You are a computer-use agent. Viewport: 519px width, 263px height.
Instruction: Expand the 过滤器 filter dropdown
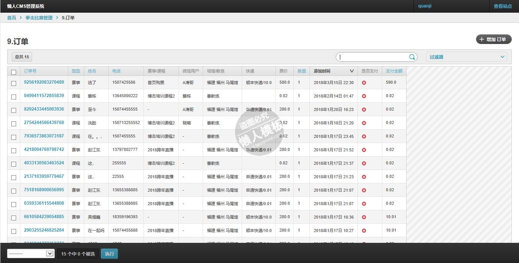[466, 57]
